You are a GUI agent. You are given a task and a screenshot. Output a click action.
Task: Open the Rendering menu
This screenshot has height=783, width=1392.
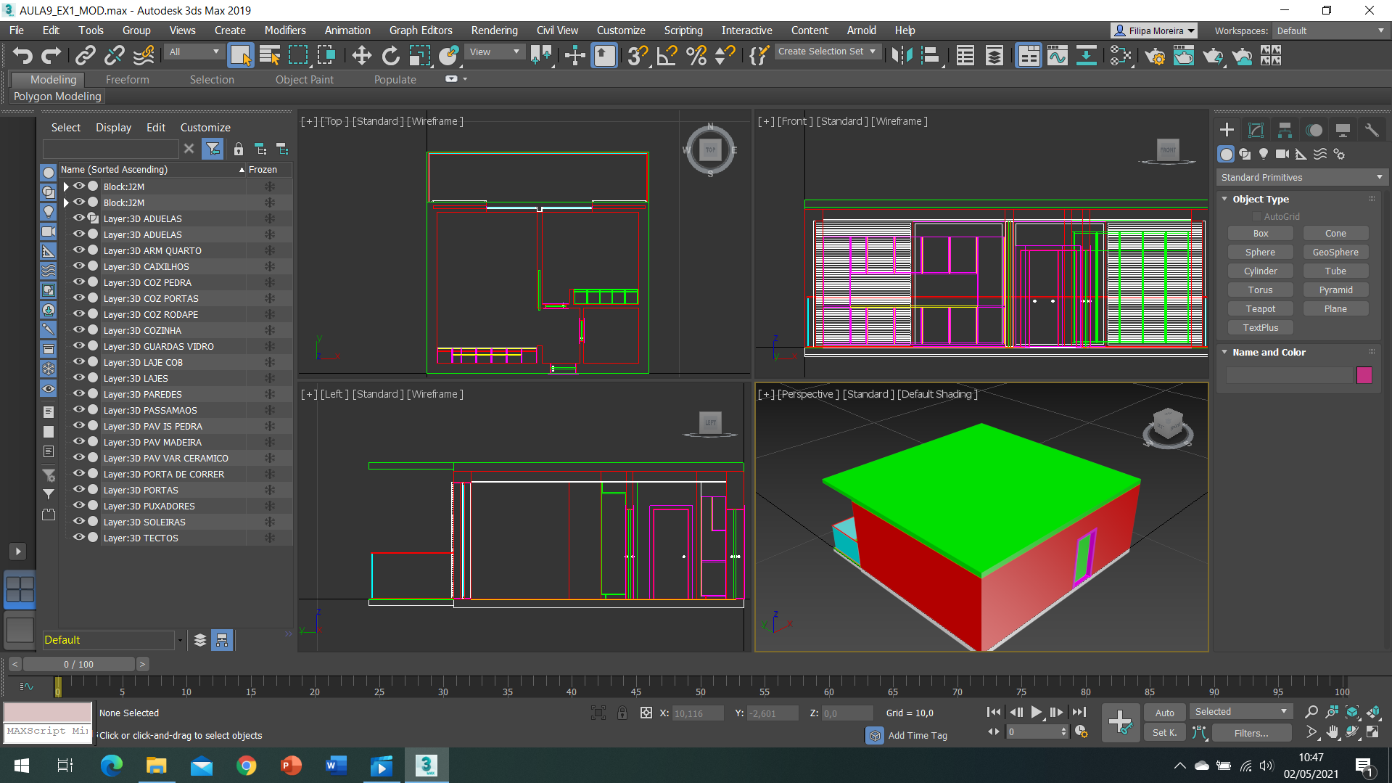coord(494,30)
